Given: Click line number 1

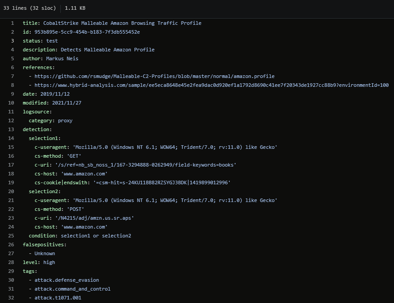Looking at the screenshot, I should (x=12, y=23).
